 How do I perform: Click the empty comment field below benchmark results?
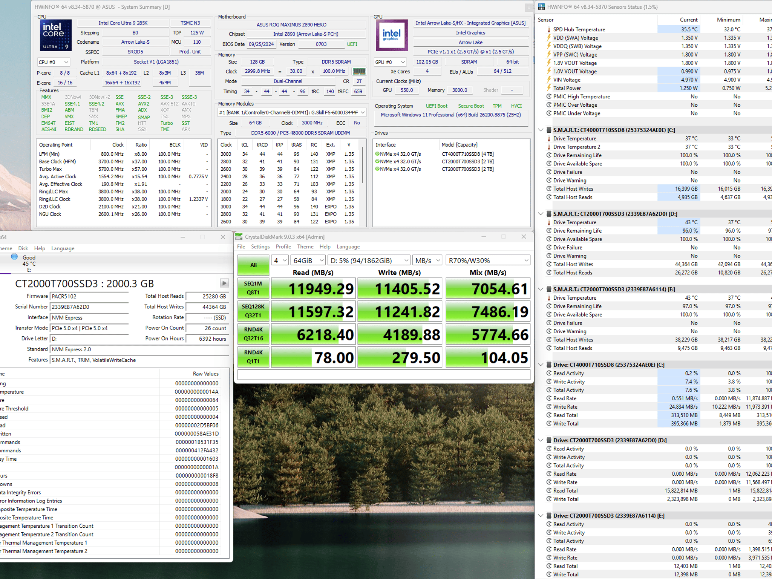[x=384, y=375]
